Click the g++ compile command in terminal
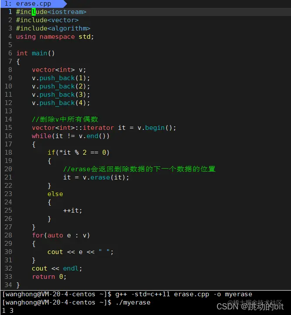Viewport: 291px width, 315px height. pyautogui.click(x=184, y=295)
